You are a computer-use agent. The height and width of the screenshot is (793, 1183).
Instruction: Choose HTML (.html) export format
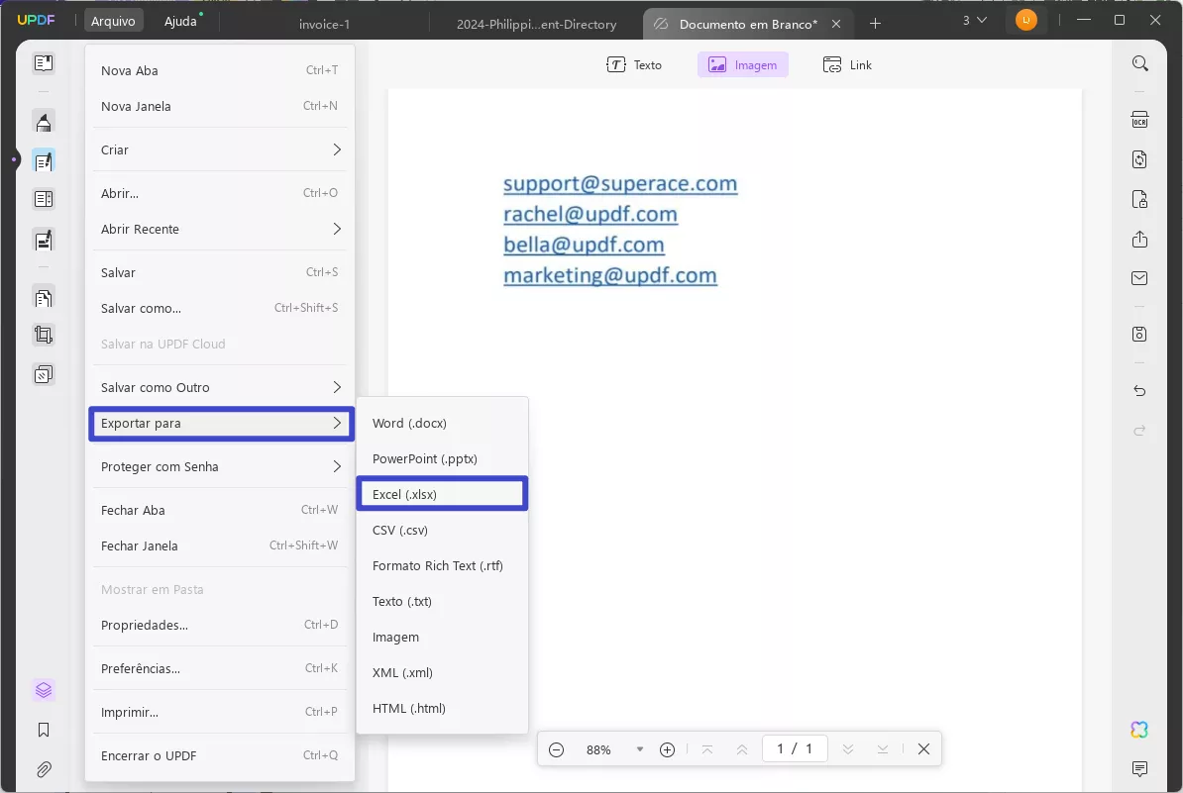pyautogui.click(x=442, y=709)
